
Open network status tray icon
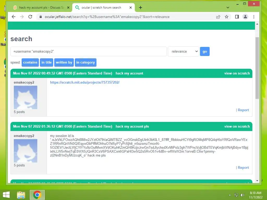pyautogui.click(x=236, y=195)
